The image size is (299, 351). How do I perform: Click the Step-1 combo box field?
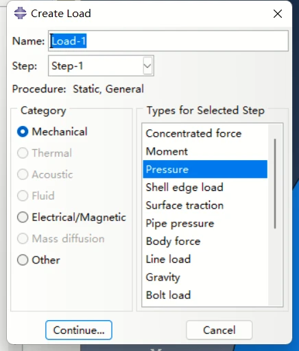pyautogui.click(x=101, y=66)
